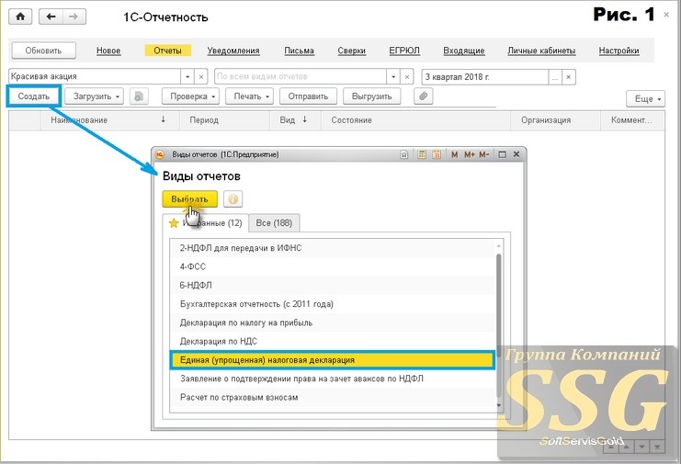This screenshot has width=681, height=464.
Task: Click the Состояние column header
Action: (x=415, y=120)
